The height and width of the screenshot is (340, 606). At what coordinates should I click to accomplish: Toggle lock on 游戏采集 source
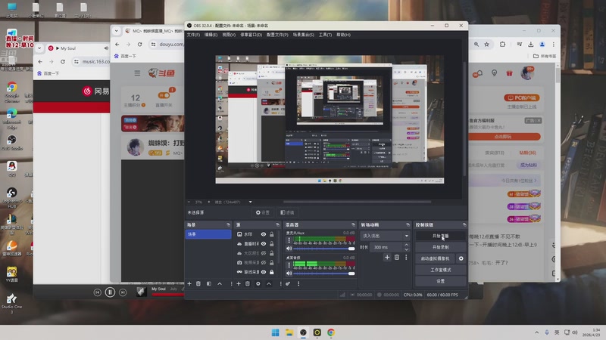[272, 272]
